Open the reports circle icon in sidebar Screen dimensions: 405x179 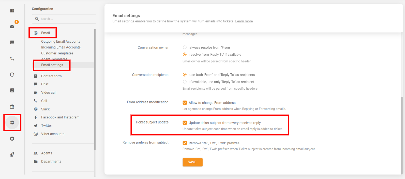pyautogui.click(x=12, y=75)
